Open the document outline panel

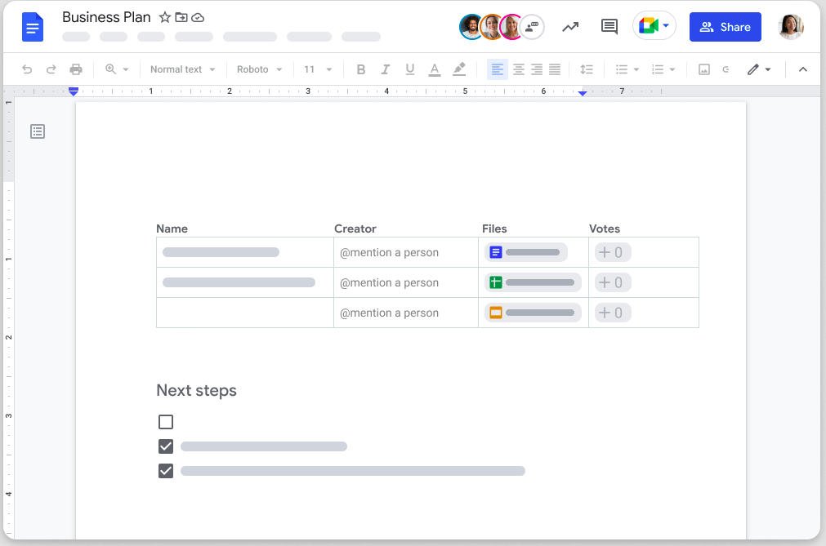(38, 131)
